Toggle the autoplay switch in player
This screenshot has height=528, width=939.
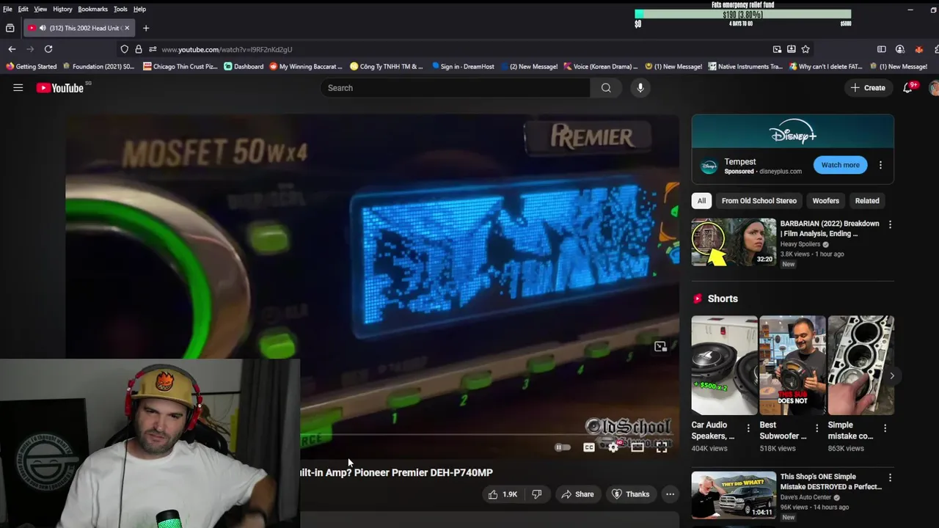tap(563, 447)
